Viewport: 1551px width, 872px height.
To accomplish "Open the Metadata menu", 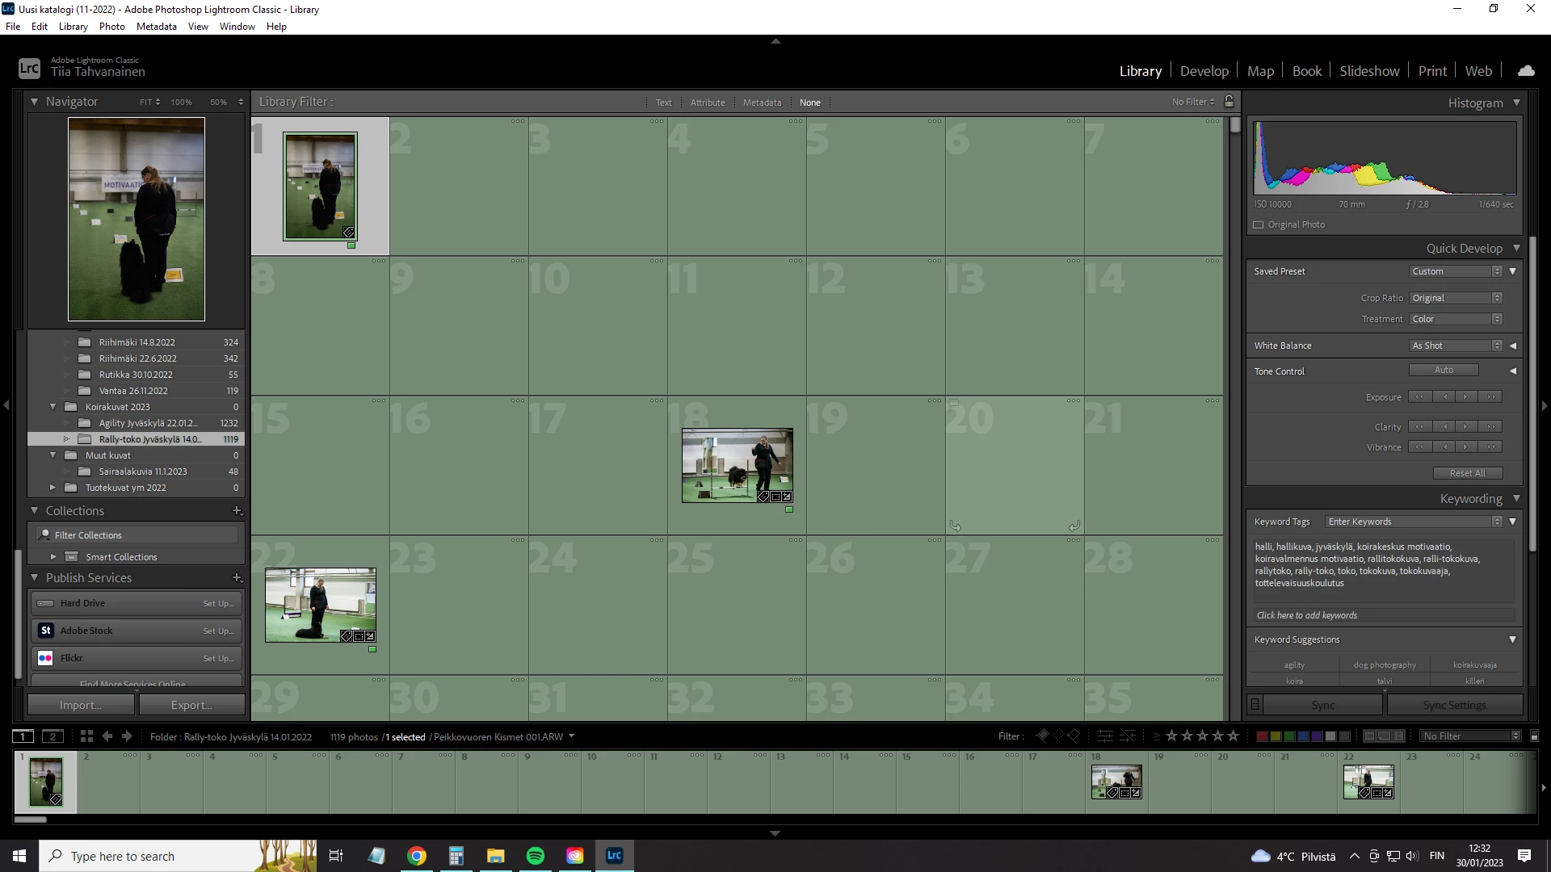I will coord(156,27).
